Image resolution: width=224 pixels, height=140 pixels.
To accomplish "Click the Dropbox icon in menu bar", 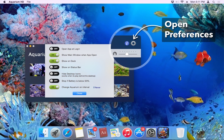I will [x=172, y=2].
